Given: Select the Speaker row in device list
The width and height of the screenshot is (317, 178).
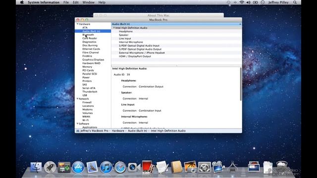Looking at the screenshot, I should (176, 35).
